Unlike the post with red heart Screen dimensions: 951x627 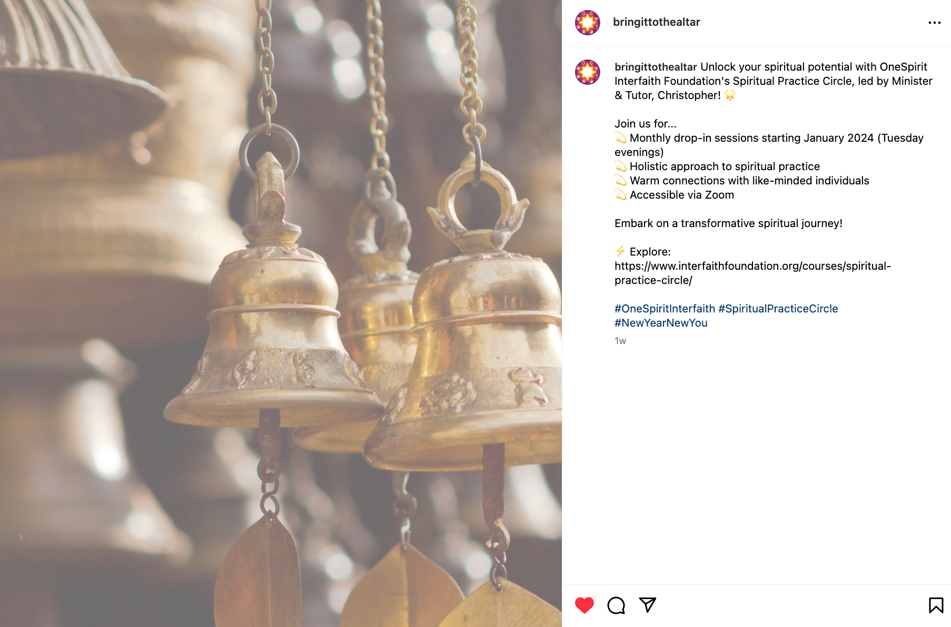click(x=584, y=605)
